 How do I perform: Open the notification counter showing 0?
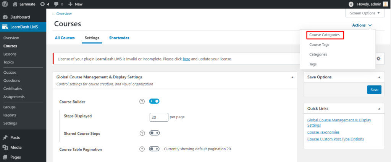coord(351,4)
